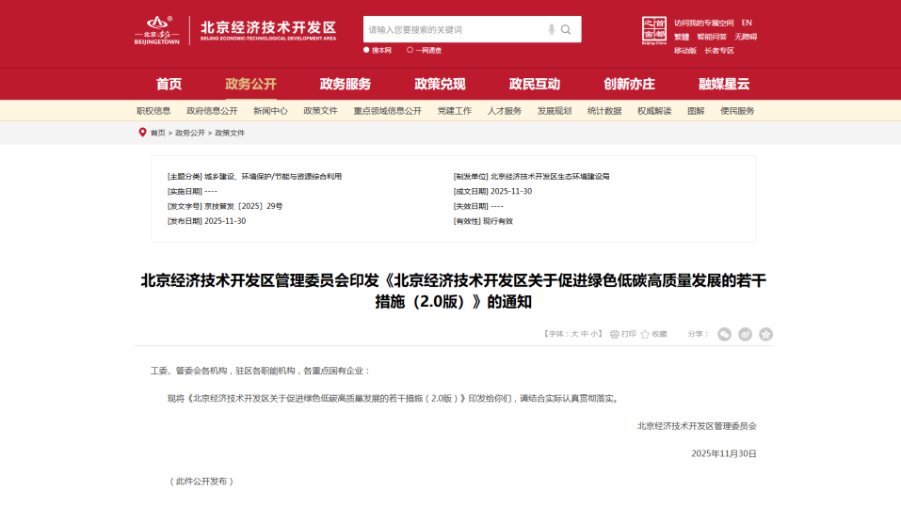Image resolution: width=901 pixels, height=507 pixels.
Task: Open 政府信息公开 in the sub-menu
Action: [x=212, y=111]
